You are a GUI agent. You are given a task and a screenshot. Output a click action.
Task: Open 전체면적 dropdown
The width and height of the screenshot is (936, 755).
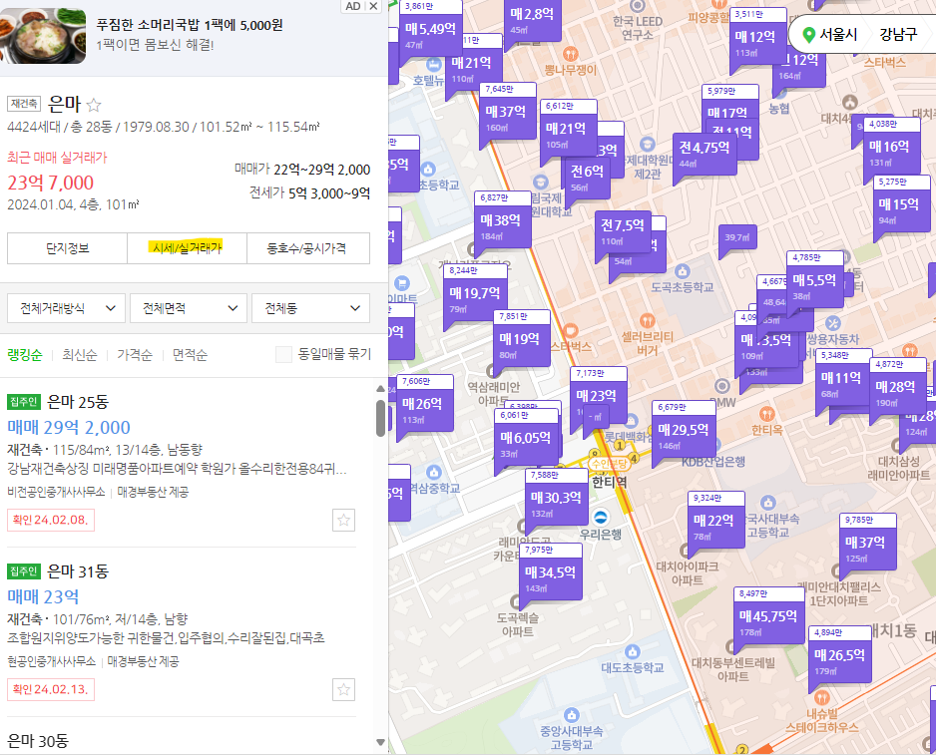189,308
